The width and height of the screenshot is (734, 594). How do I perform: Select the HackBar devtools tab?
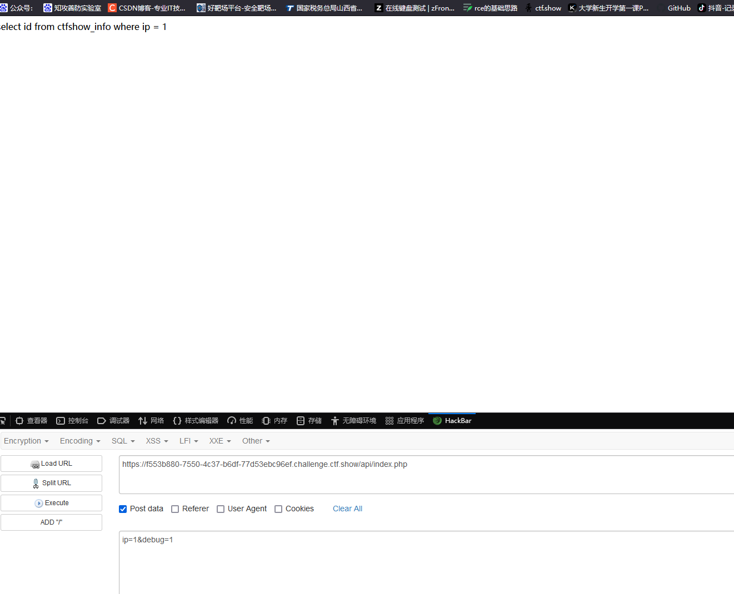452,421
